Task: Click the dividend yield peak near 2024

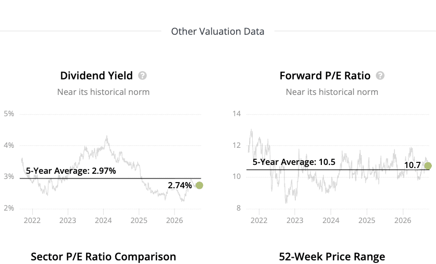Action: 106,137
